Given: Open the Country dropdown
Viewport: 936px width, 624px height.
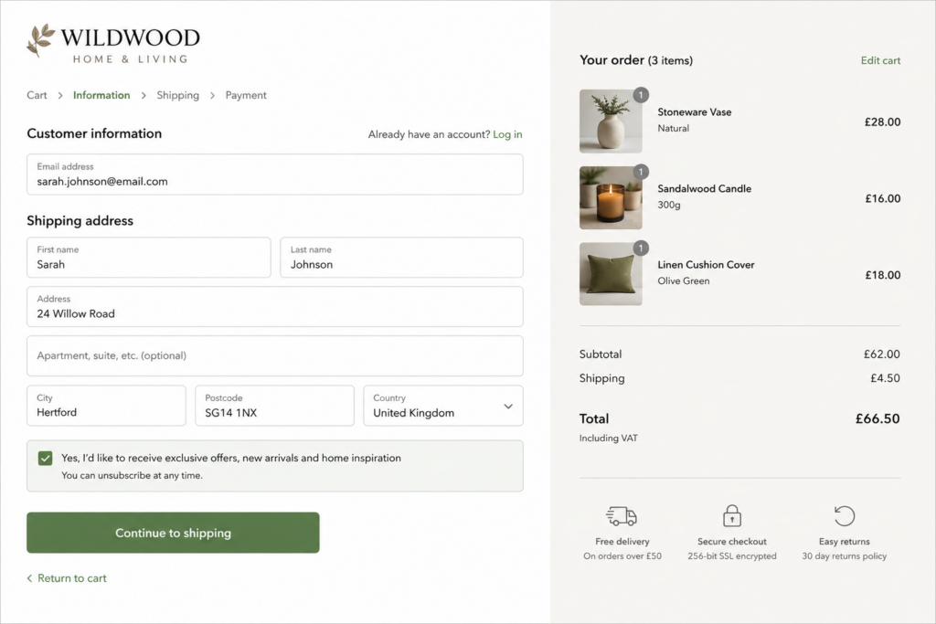Looking at the screenshot, I should pyautogui.click(x=443, y=406).
